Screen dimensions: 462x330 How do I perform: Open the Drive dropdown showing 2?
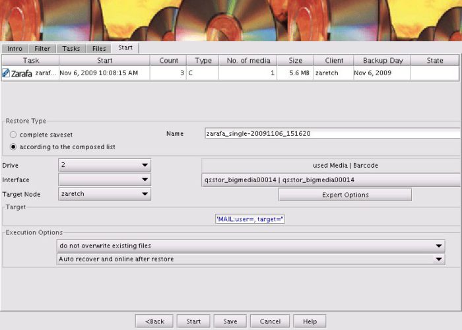[x=104, y=165]
